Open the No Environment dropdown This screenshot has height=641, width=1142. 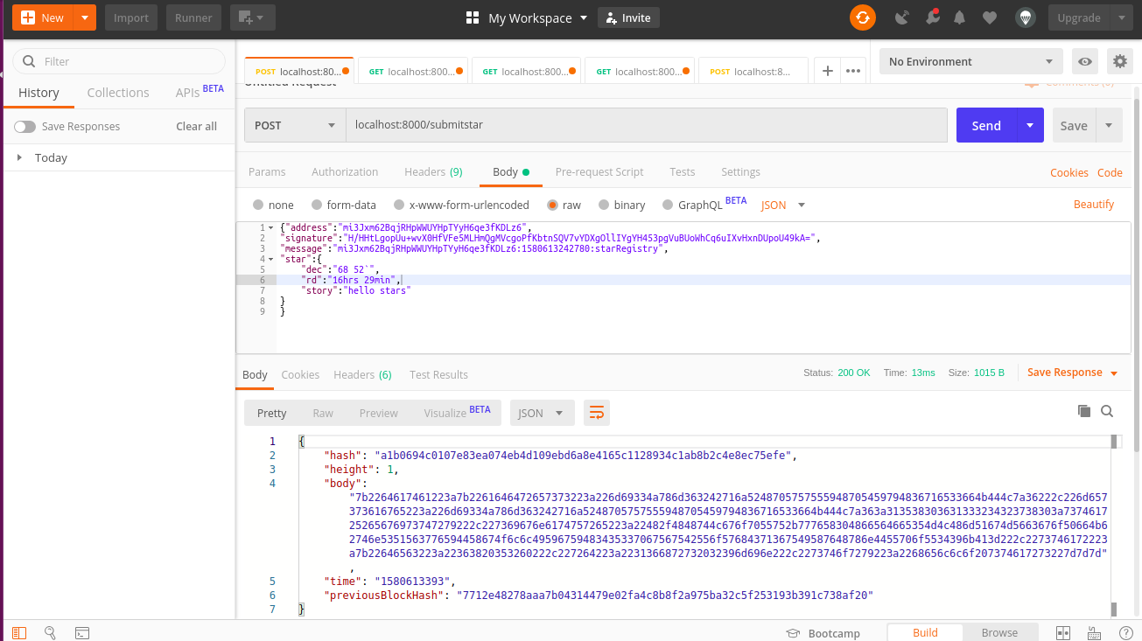point(970,61)
